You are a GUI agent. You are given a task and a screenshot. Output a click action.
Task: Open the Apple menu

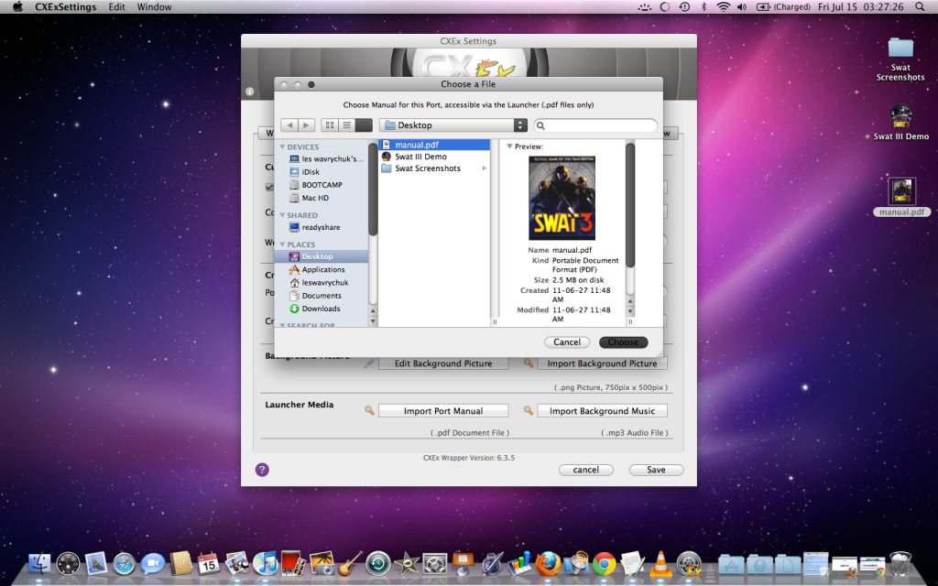click(17, 7)
